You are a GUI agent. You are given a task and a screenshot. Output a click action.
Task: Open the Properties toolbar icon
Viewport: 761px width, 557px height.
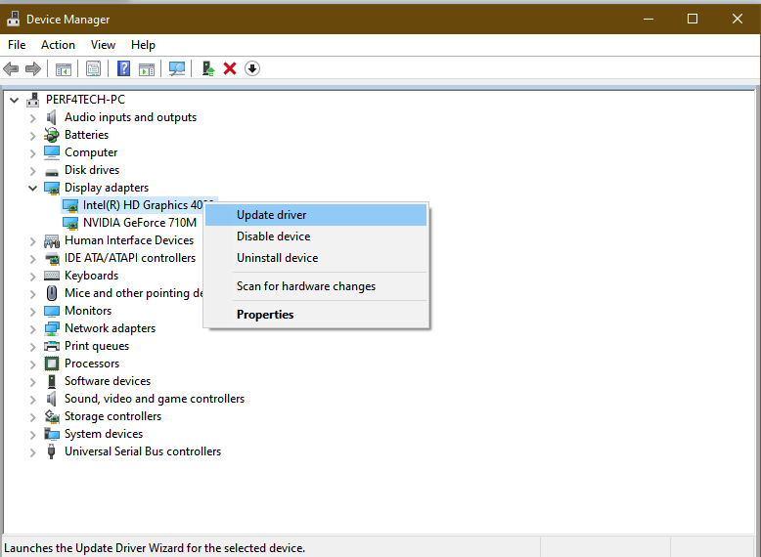(x=93, y=68)
